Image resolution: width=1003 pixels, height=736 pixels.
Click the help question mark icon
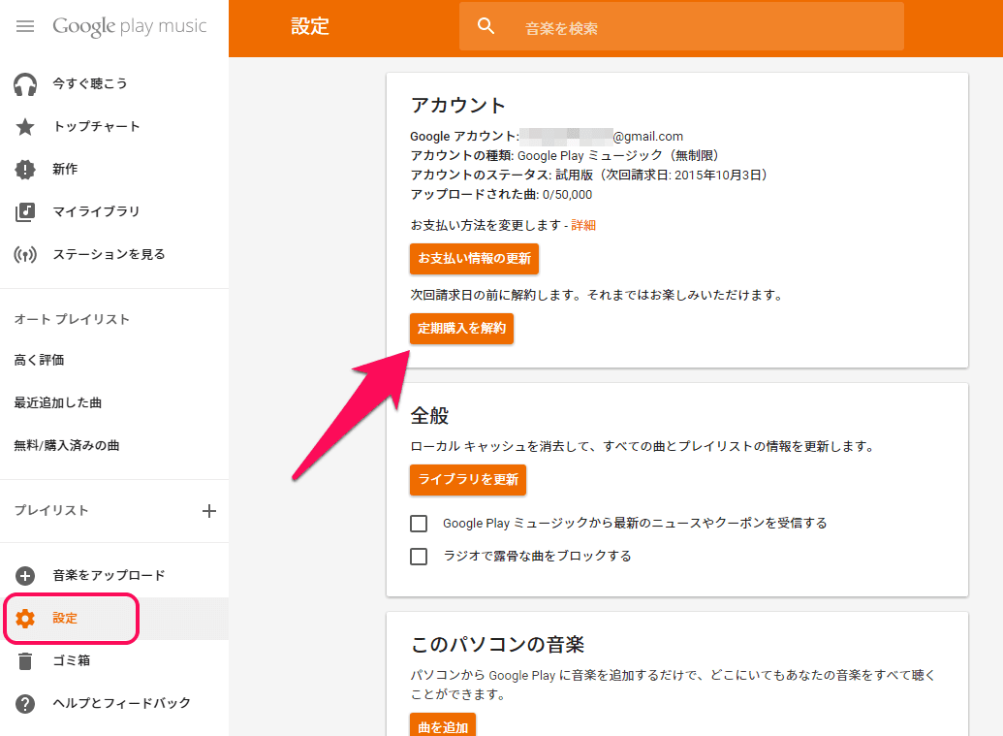pos(25,703)
